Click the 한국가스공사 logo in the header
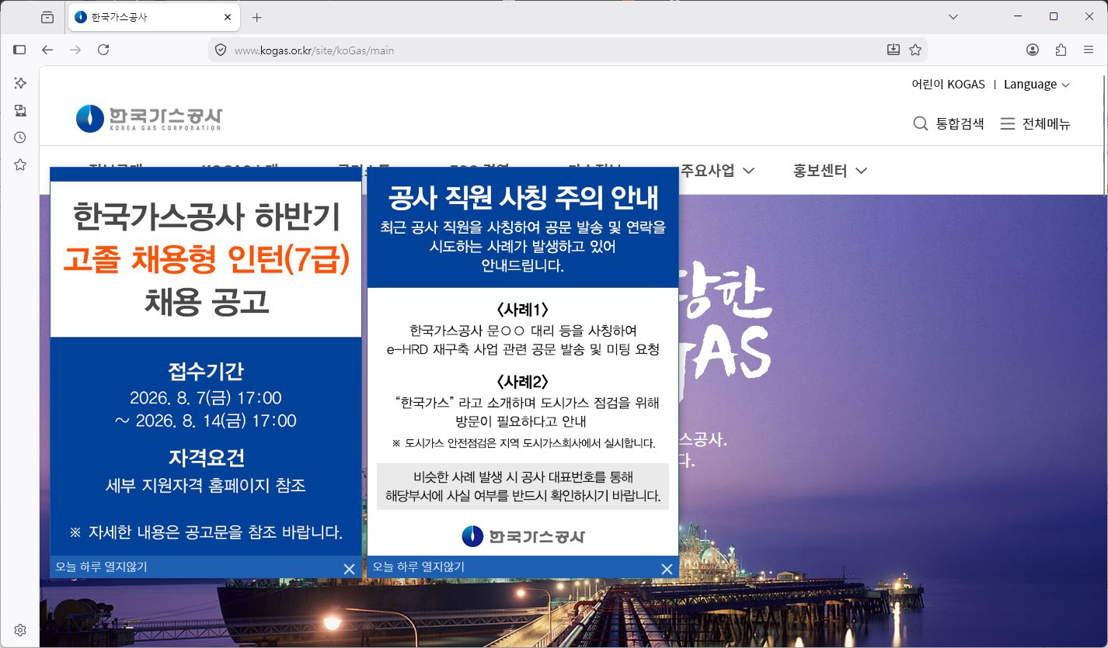 coord(149,118)
